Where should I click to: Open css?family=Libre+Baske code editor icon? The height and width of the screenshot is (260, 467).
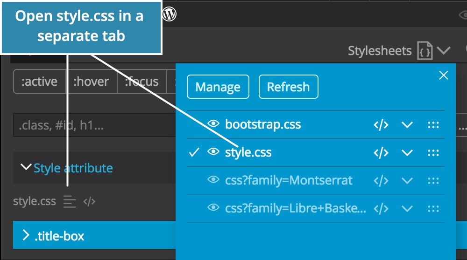point(381,209)
